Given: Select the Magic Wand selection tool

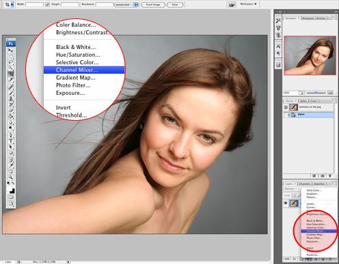Looking at the screenshot, I should point(10,68).
